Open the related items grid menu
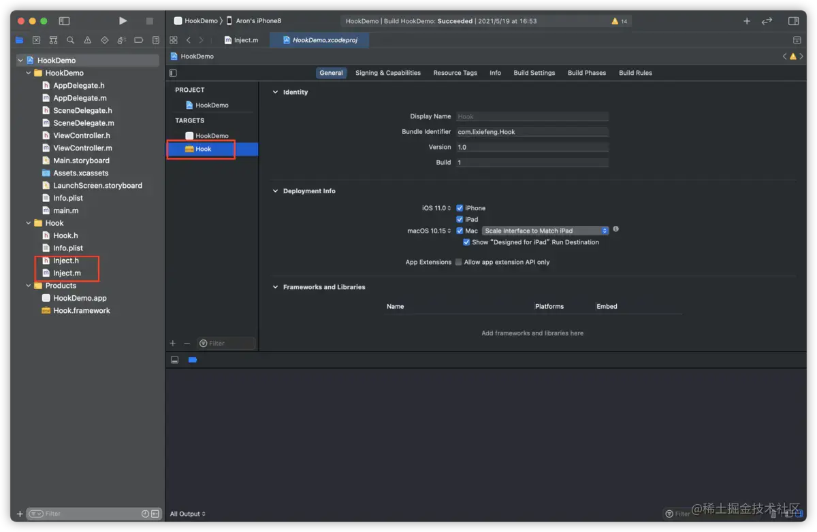The height and width of the screenshot is (532, 817). [x=174, y=40]
